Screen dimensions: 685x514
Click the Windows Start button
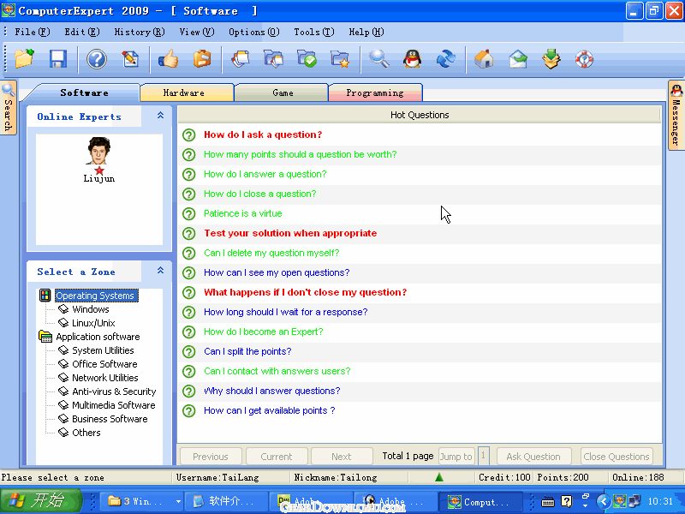pyautogui.click(x=41, y=501)
